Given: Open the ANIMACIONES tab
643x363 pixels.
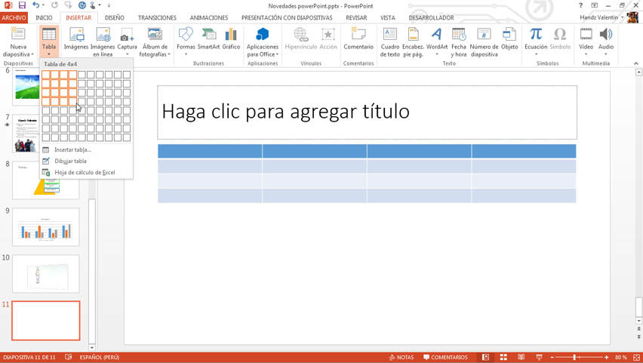Looking at the screenshot, I should coord(209,17).
